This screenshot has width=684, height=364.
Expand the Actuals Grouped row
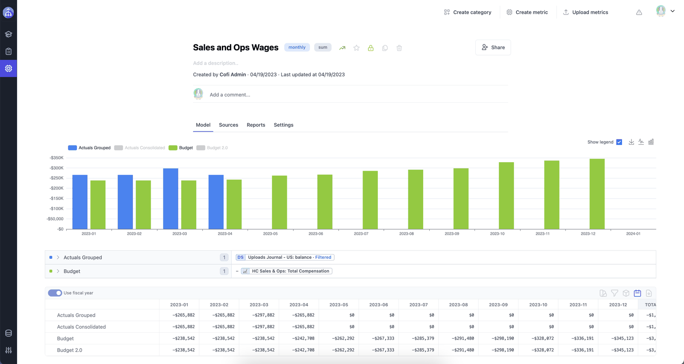58,257
